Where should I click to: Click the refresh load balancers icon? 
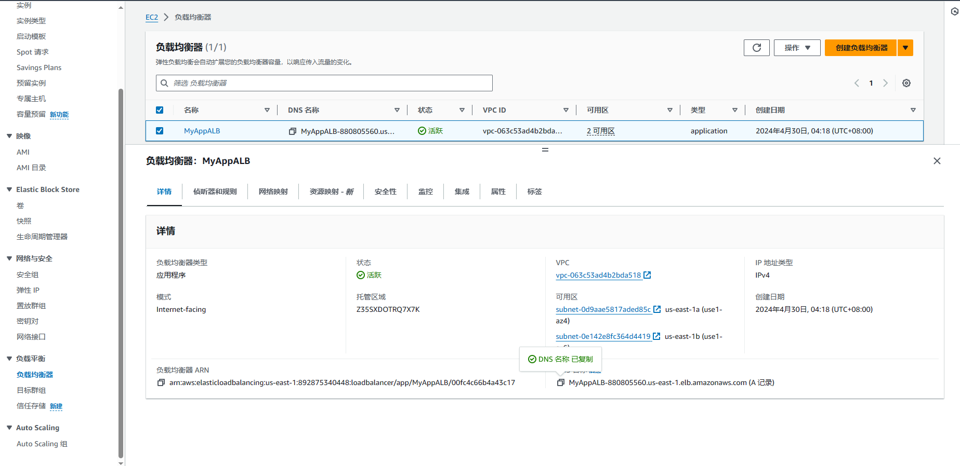pyautogui.click(x=756, y=48)
